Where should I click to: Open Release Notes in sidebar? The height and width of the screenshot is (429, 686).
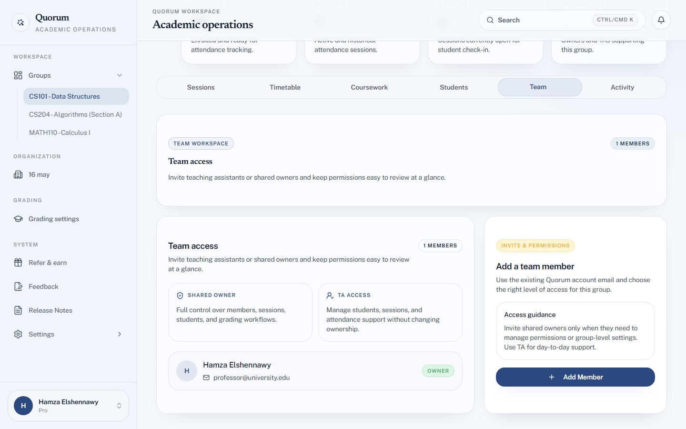pos(69,310)
